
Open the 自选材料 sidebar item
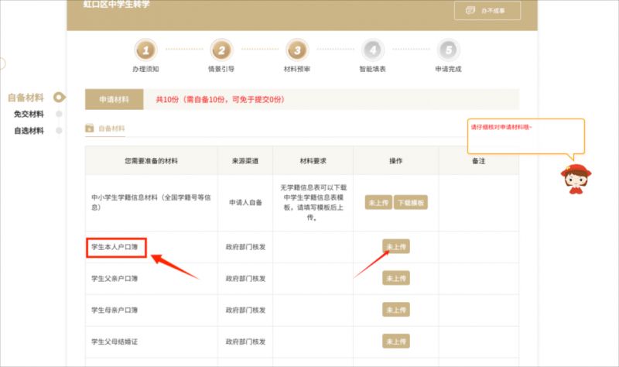click(x=29, y=131)
